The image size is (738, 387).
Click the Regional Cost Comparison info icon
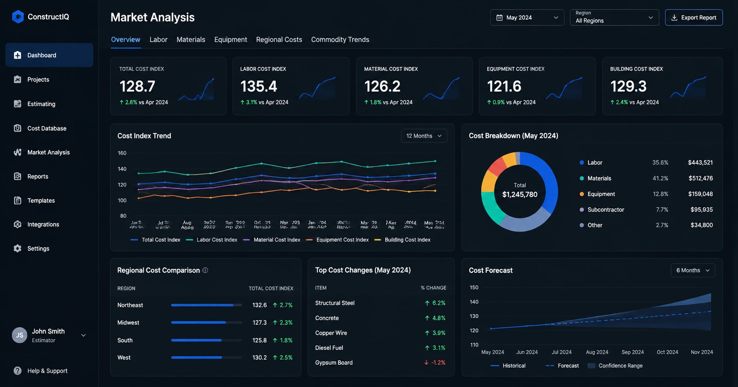(x=205, y=270)
